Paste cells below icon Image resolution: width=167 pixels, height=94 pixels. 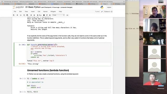(27, 15)
